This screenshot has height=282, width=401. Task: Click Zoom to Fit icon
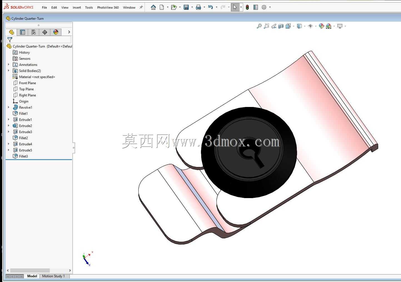[x=259, y=26]
